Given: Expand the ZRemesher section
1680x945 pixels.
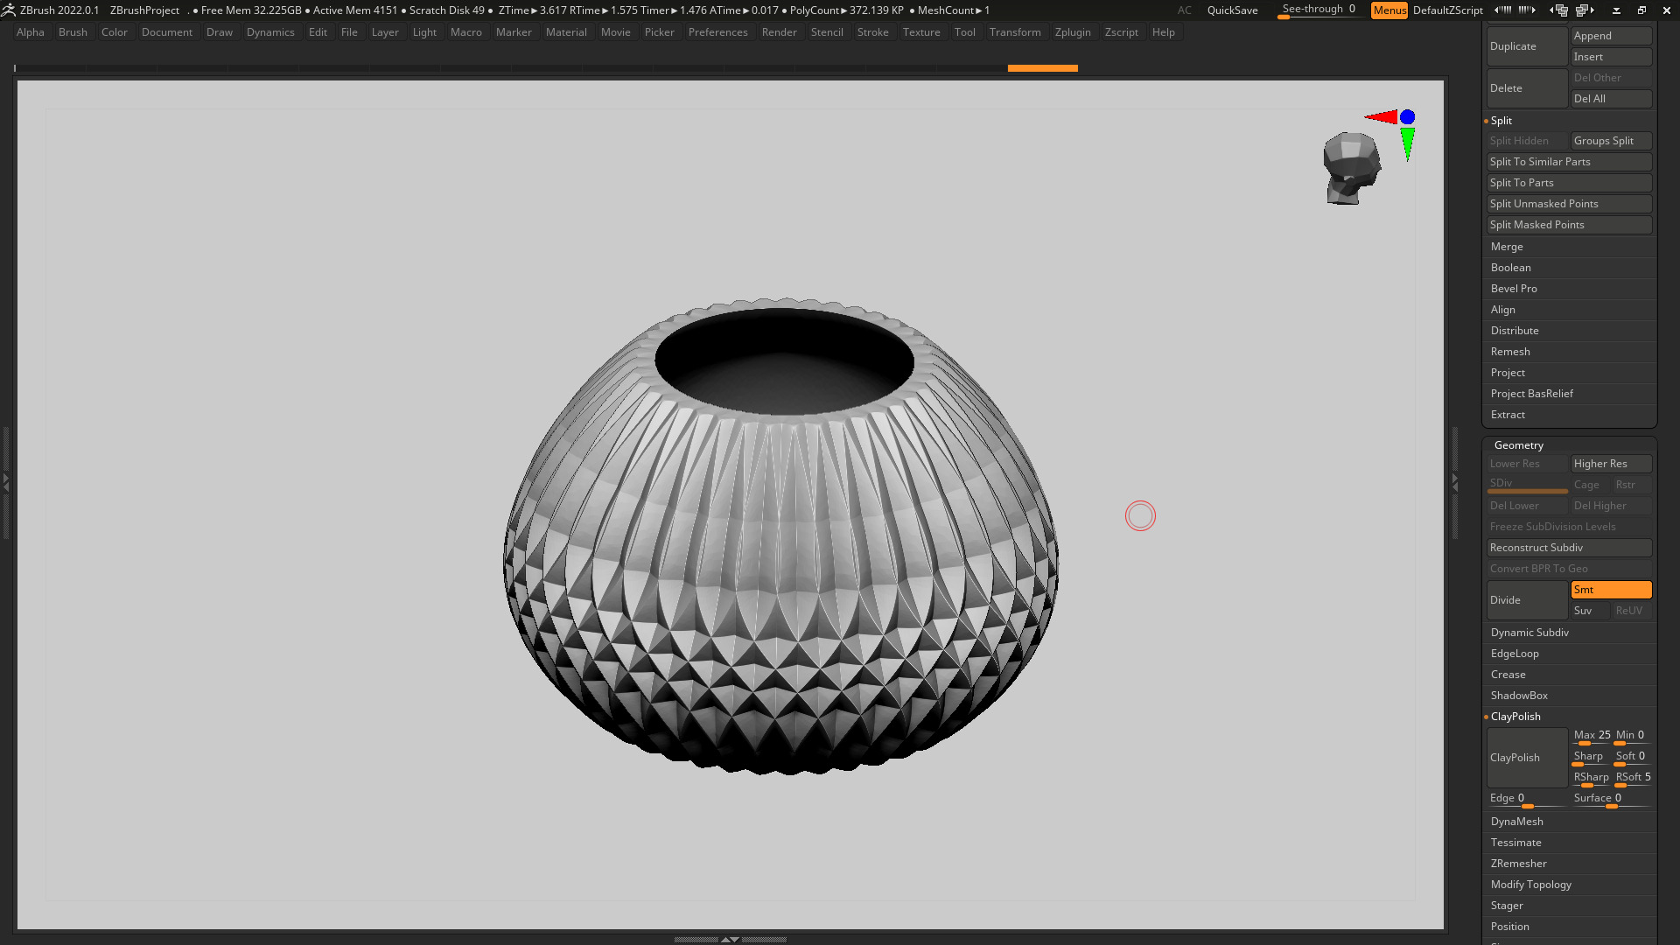Looking at the screenshot, I should tap(1519, 864).
